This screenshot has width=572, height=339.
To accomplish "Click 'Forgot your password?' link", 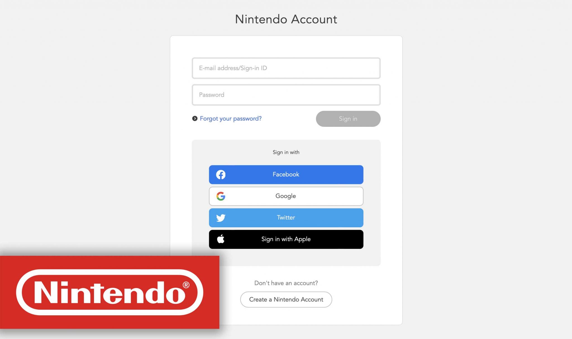I will pos(230,119).
